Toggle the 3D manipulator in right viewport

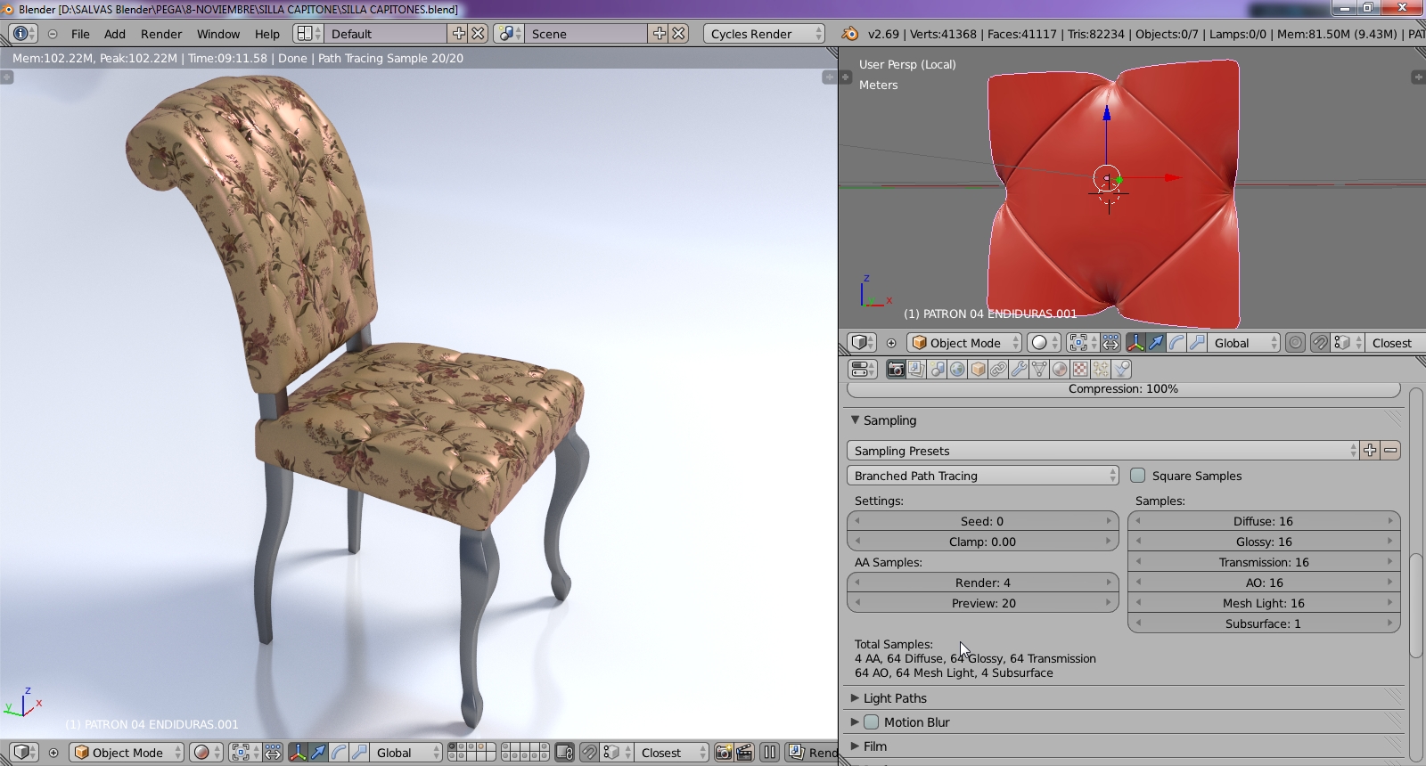click(x=1135, y=343)
